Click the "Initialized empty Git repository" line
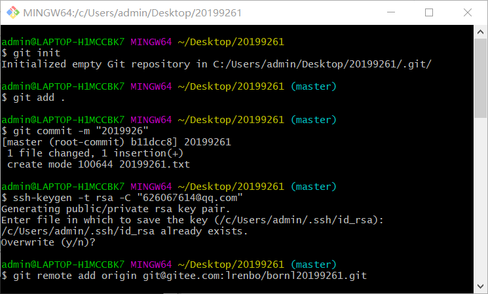This screenshot has width=488, height=294. (216, 64)
